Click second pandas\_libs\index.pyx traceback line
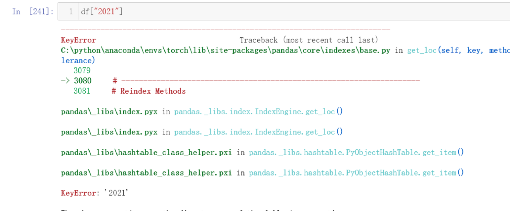510x211 pixels. coord(202,132)
